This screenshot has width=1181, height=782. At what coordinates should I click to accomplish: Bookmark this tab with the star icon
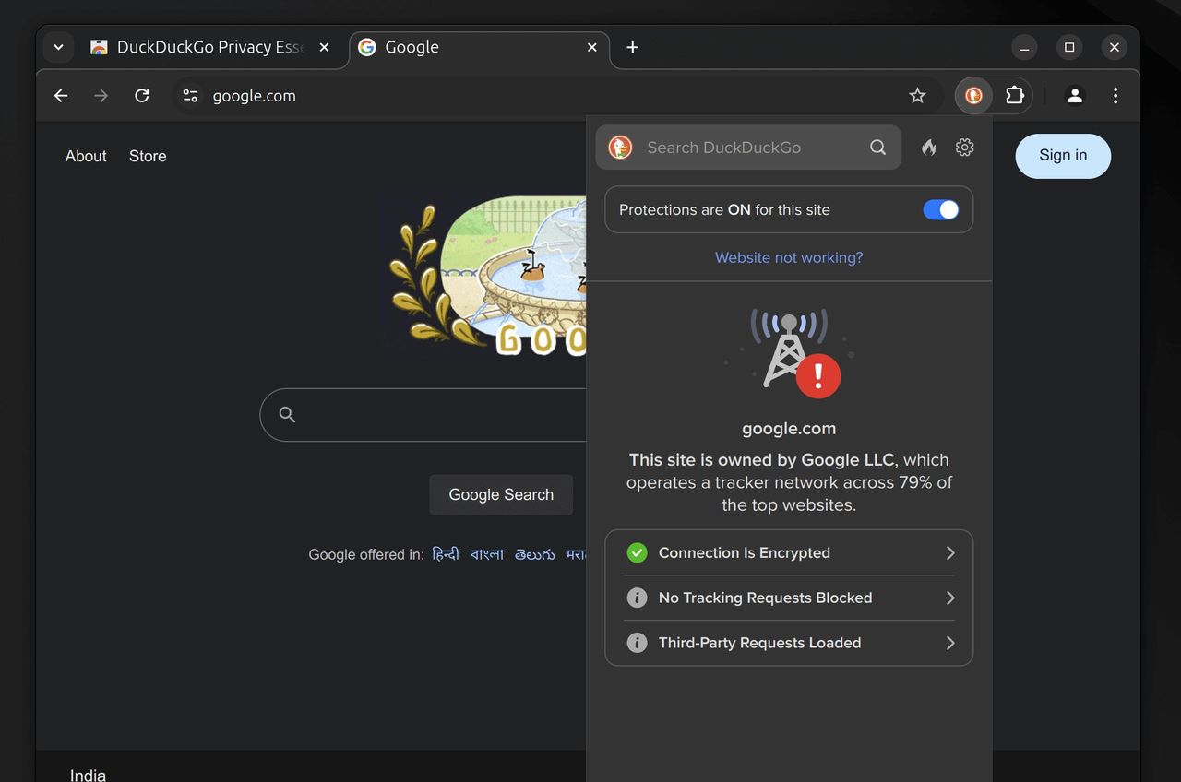pos(917,96)
